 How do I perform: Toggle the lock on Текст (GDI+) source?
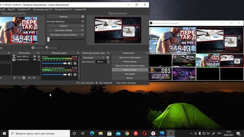tap(39, 57)
